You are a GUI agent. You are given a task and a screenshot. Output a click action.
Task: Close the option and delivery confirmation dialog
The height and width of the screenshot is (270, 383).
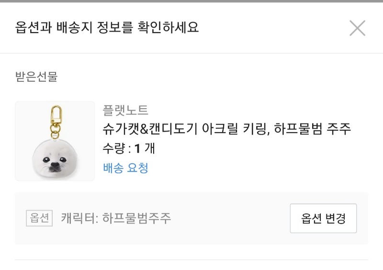click(357, 28)
